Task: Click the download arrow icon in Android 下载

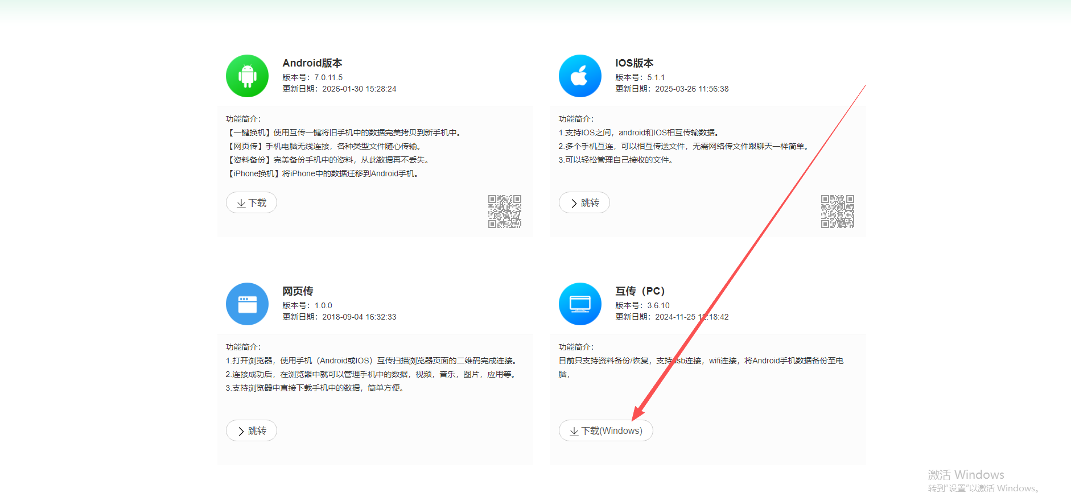Action: point(241,203)
